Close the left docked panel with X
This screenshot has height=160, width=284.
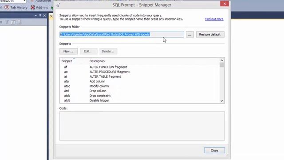(44, 16)
